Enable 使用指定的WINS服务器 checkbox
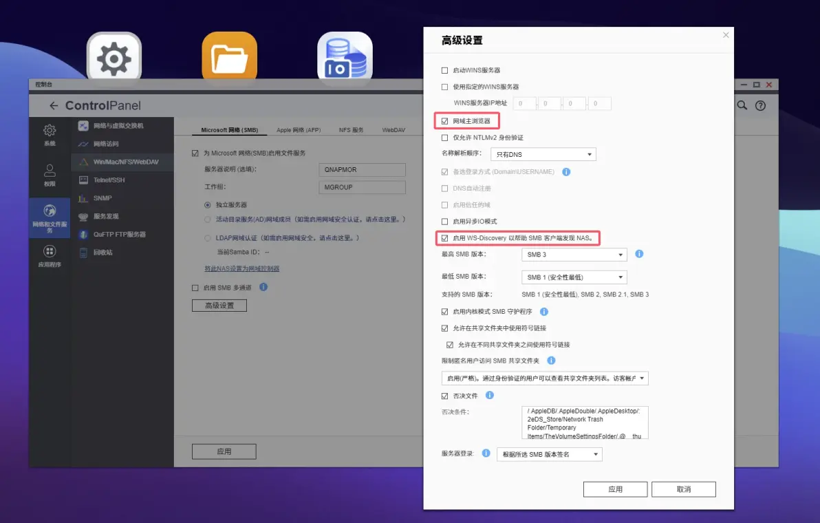Image resolution: width=820 pixels, height=523 pixels. (x=444, y=87)
